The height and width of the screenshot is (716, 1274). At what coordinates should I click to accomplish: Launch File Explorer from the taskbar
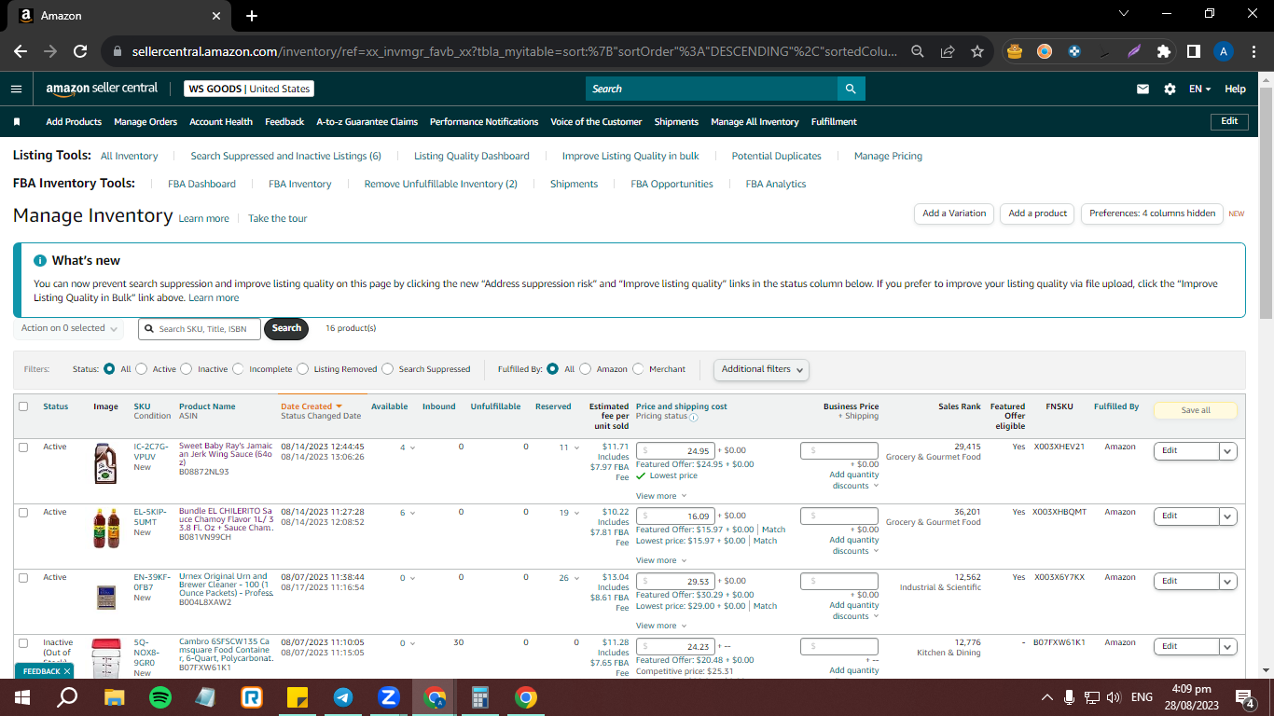(114, 696)
